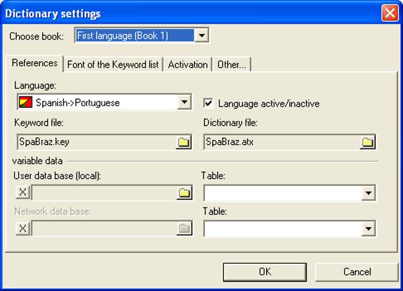Toggle Language active/inactive checkbox
The width and height of the screenshot is (403, 291).
pyautogui.click(x=209, y=103)
